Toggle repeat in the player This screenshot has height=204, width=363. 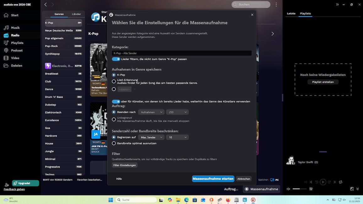tap(340, 182)
